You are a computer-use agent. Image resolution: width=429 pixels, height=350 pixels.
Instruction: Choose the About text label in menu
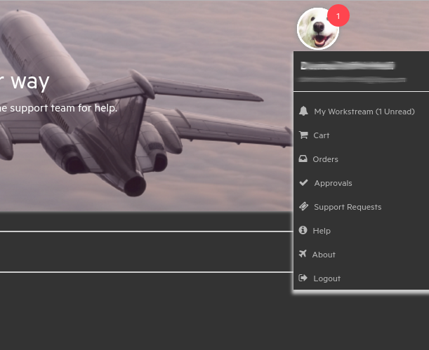(324, 255)
